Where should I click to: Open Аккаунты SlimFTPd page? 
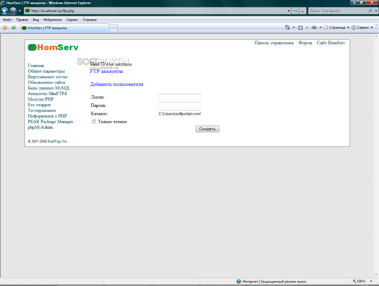click(x=47, y=94)
